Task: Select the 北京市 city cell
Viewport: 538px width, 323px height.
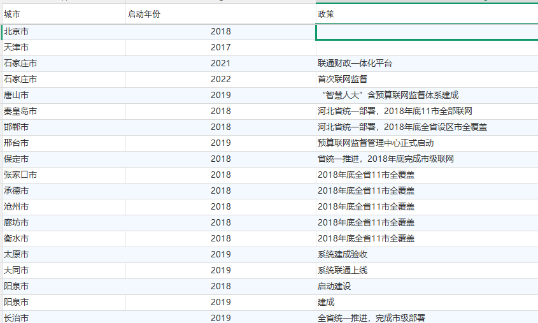Action: pos(64,32)
